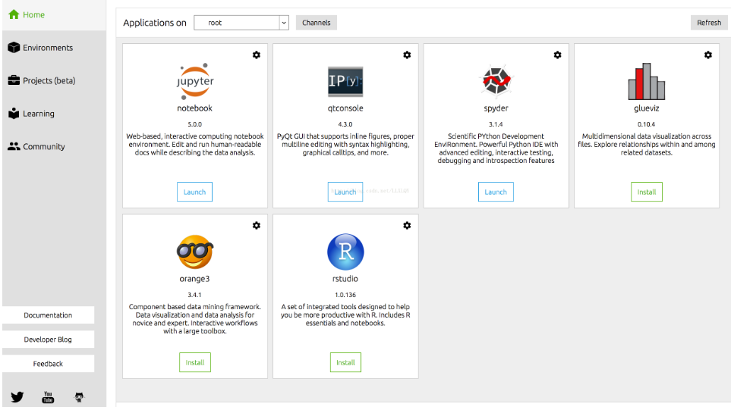731x410 pixels.
Task: Click the glueviz version 0.10.4 text
Action: point(647,124)
